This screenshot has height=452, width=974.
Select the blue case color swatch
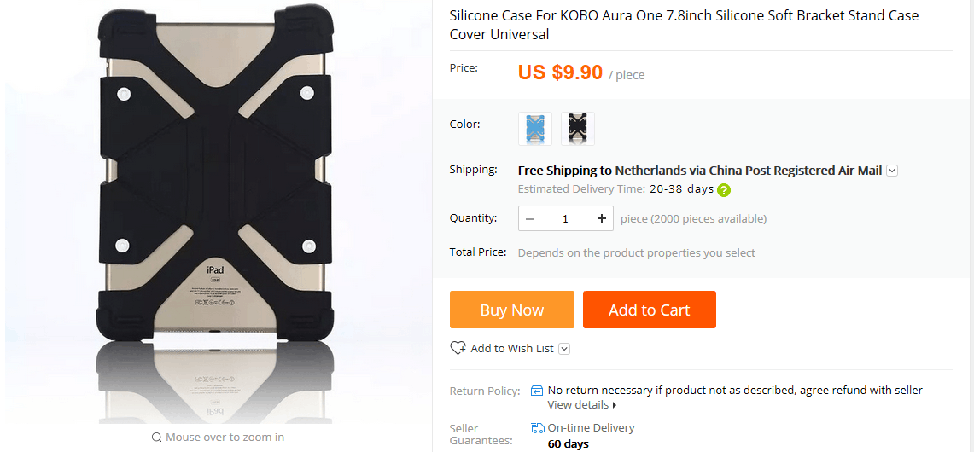pyautogui.click(x=535, y=129)
